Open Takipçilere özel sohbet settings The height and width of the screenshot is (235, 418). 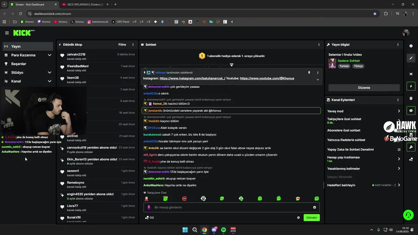click(x=363, y=121)
